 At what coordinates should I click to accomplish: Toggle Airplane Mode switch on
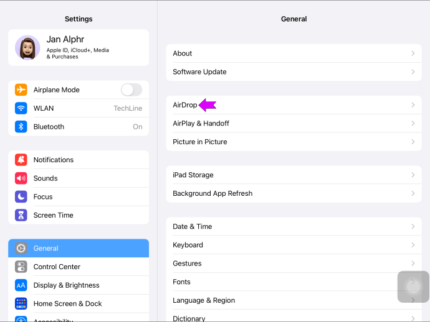131,90
